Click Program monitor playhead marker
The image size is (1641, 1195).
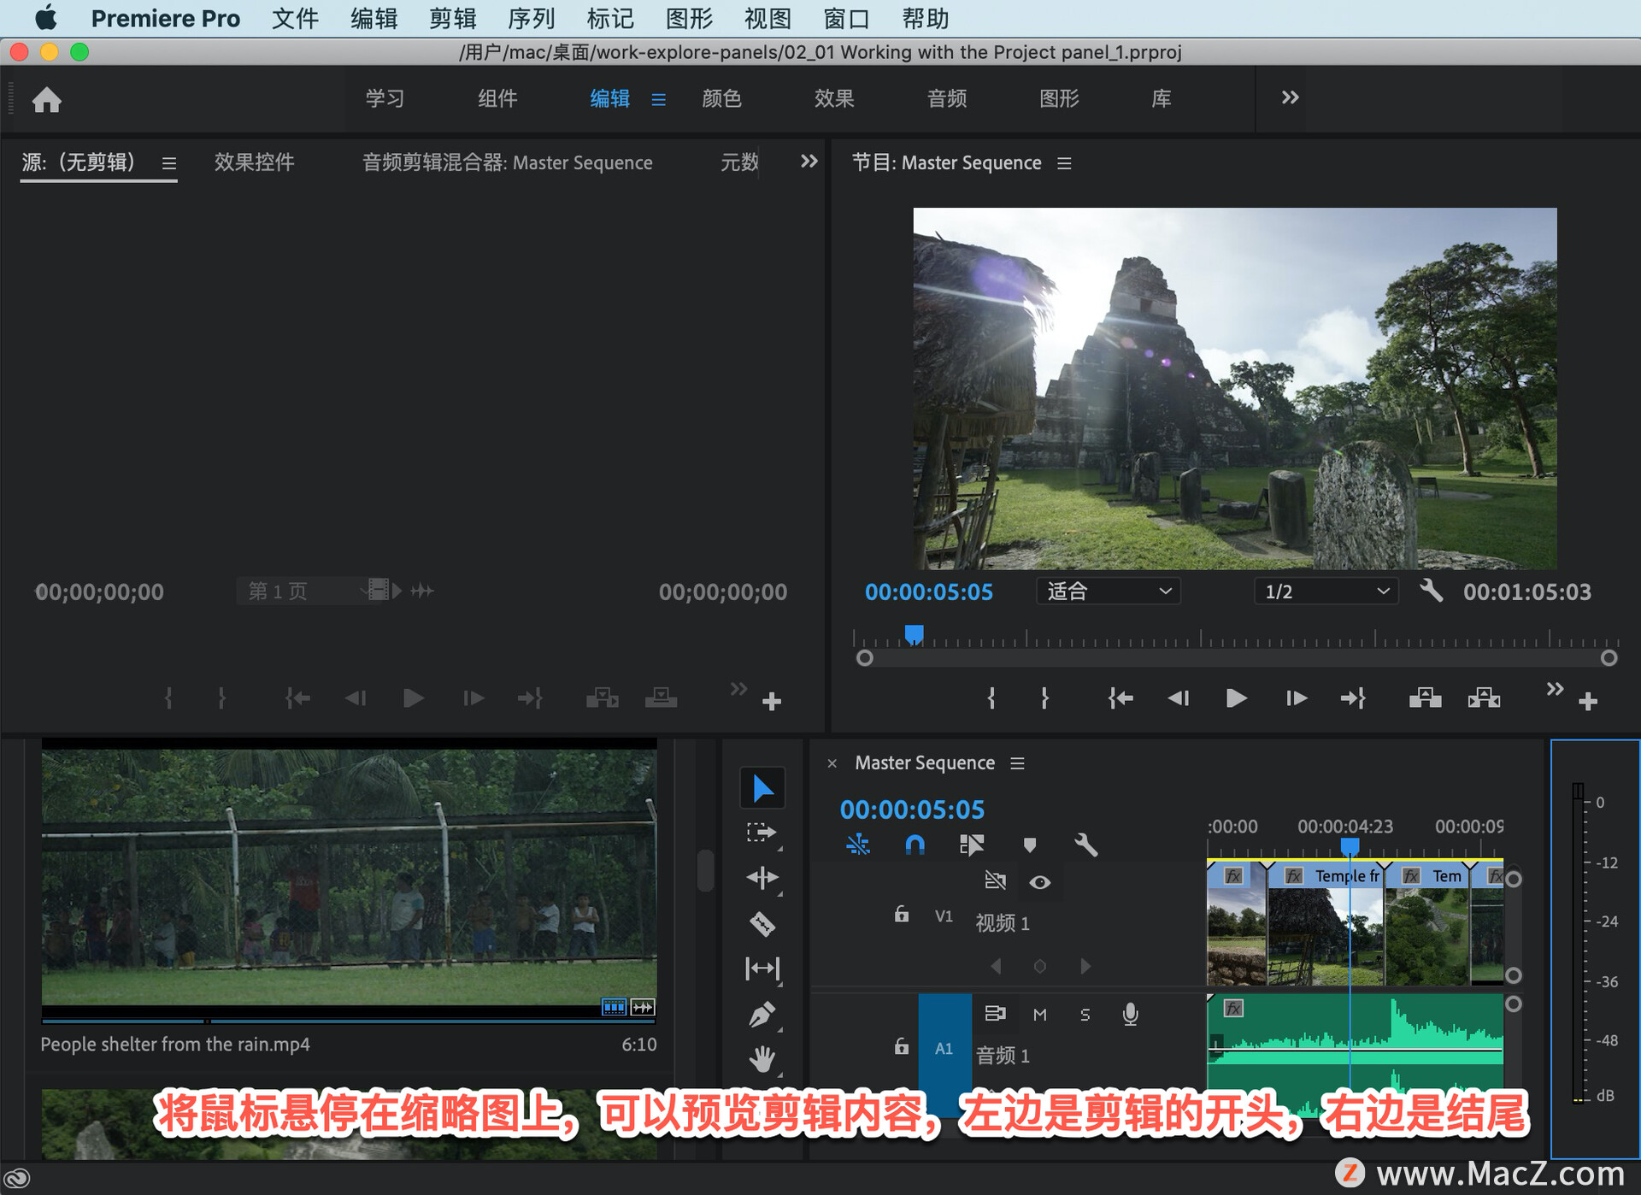pyautogui.click(x=914, y=634)
